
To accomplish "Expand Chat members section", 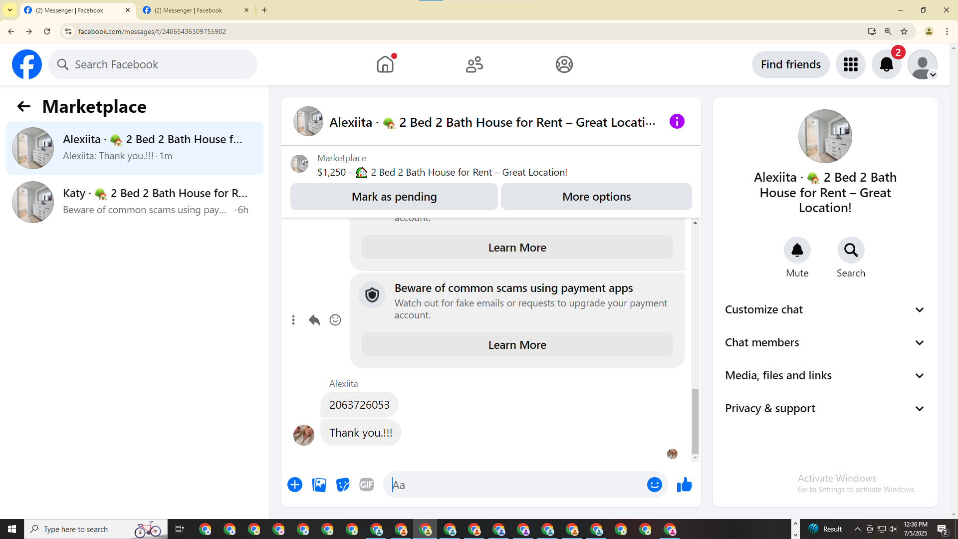I will tap(824, 342).
